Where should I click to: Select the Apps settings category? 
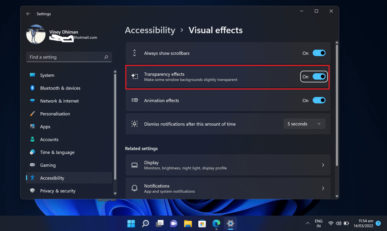[45, 126]
